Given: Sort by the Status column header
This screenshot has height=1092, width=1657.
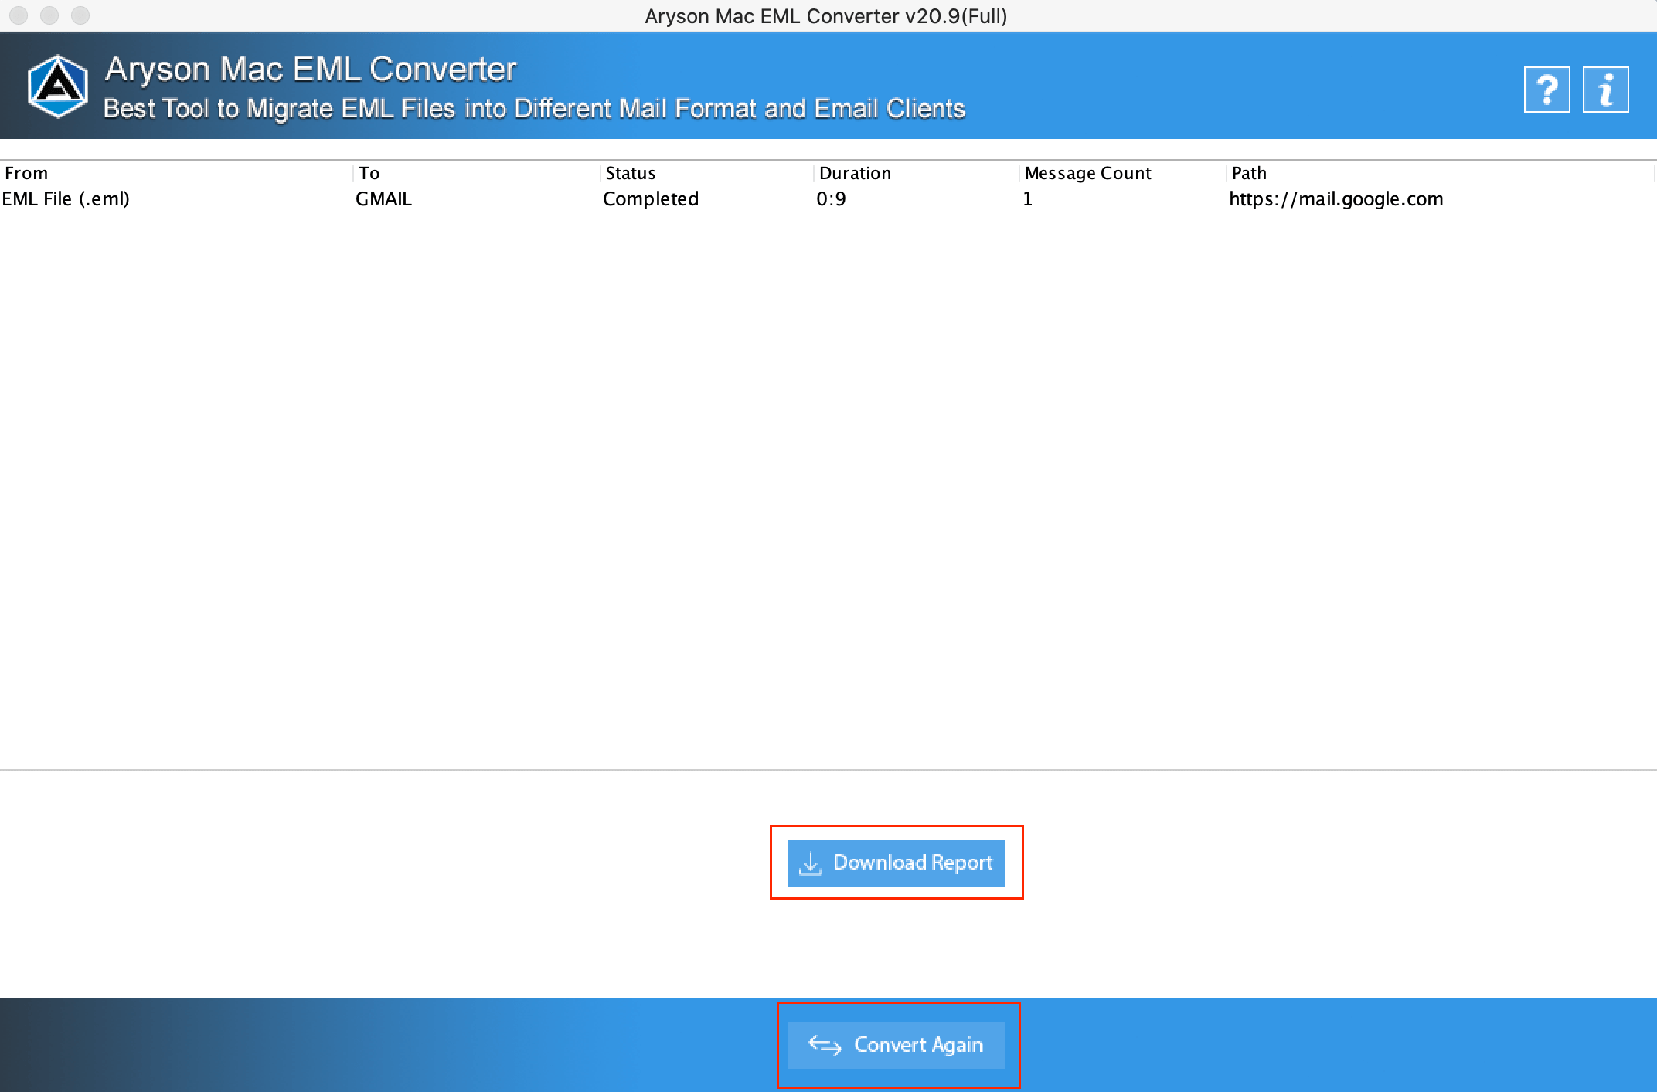Looking at the screenshot, I should (x=706, y=173).
